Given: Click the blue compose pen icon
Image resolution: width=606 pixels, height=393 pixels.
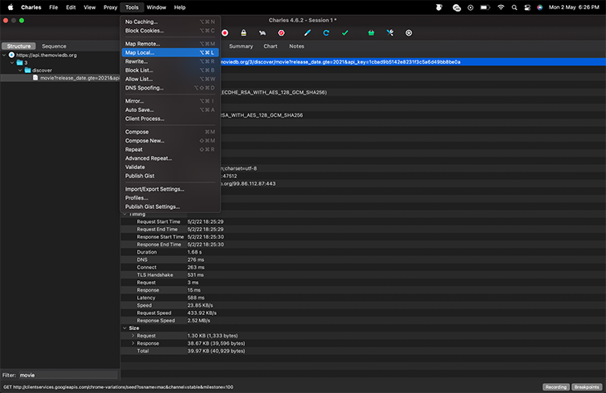Looking at the screenshot, I should coord(307,32).
